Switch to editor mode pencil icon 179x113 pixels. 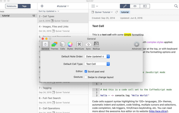click(125, 6)
